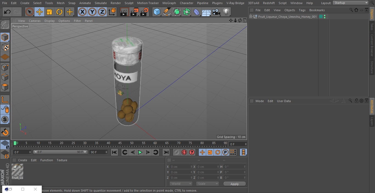Add a Camera object
This screenshot has height=193, width=375.
pos(216,12)
